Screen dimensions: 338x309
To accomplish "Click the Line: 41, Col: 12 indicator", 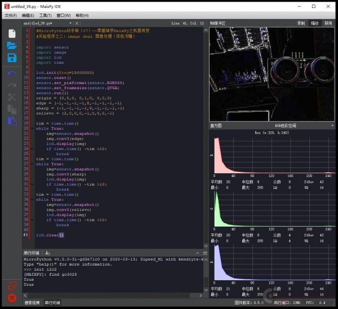I will (188, 23).
